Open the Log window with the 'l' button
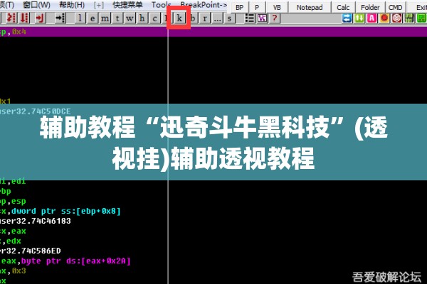This screenshot has height=284, width=427. pyautogui.click(x=80, y=18)
